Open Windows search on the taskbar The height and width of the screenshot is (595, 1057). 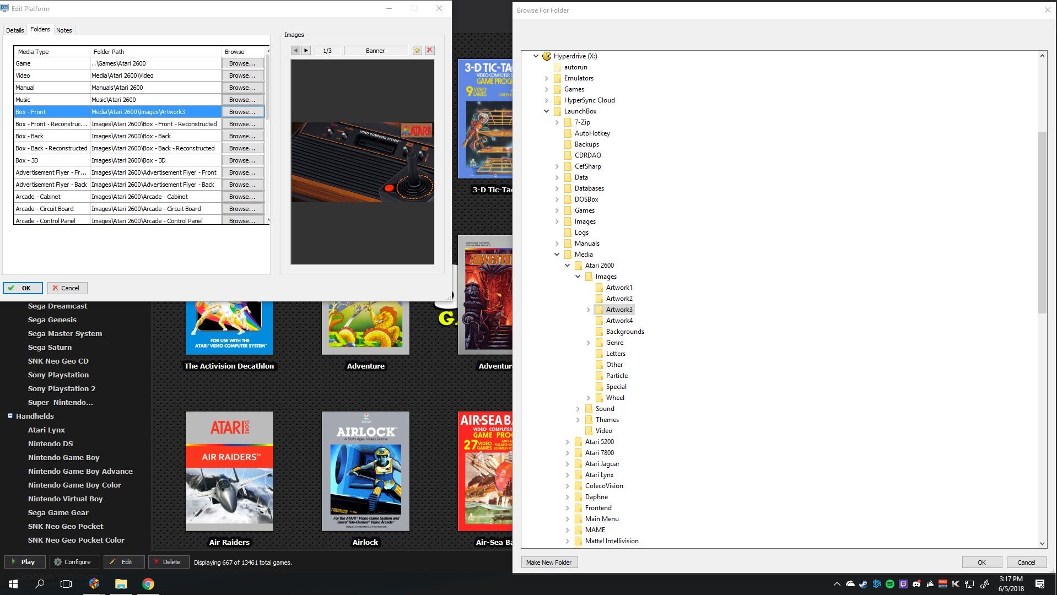click(x=40, y=584)
